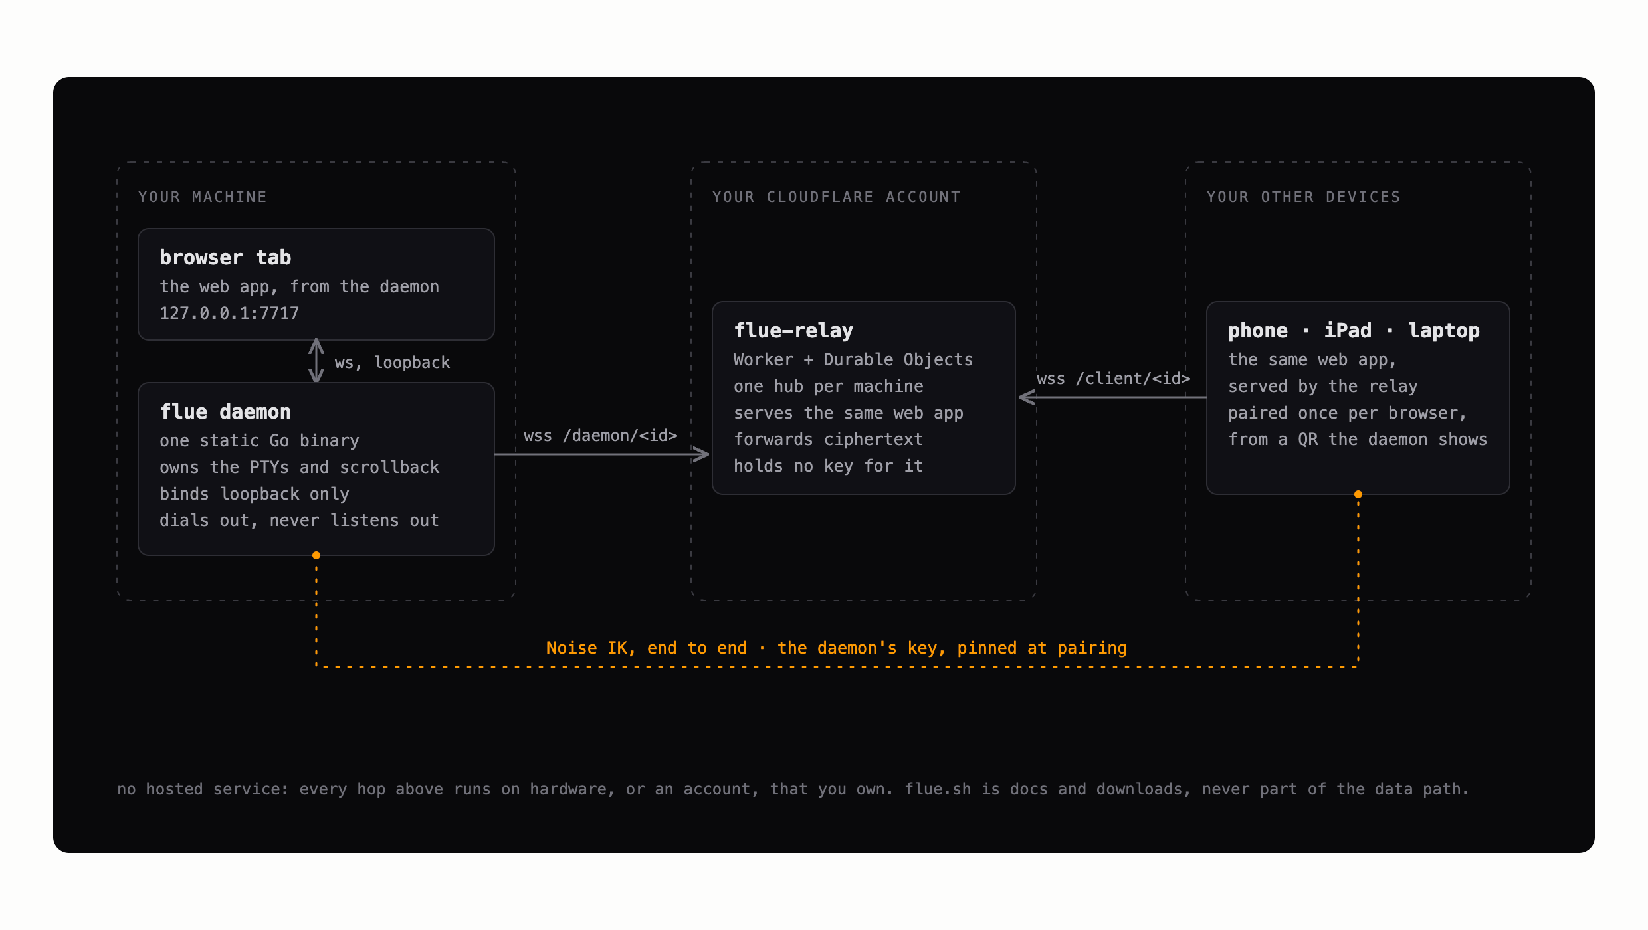Click the 'phone · iPad · laptop' heading

coord(1354,331)
